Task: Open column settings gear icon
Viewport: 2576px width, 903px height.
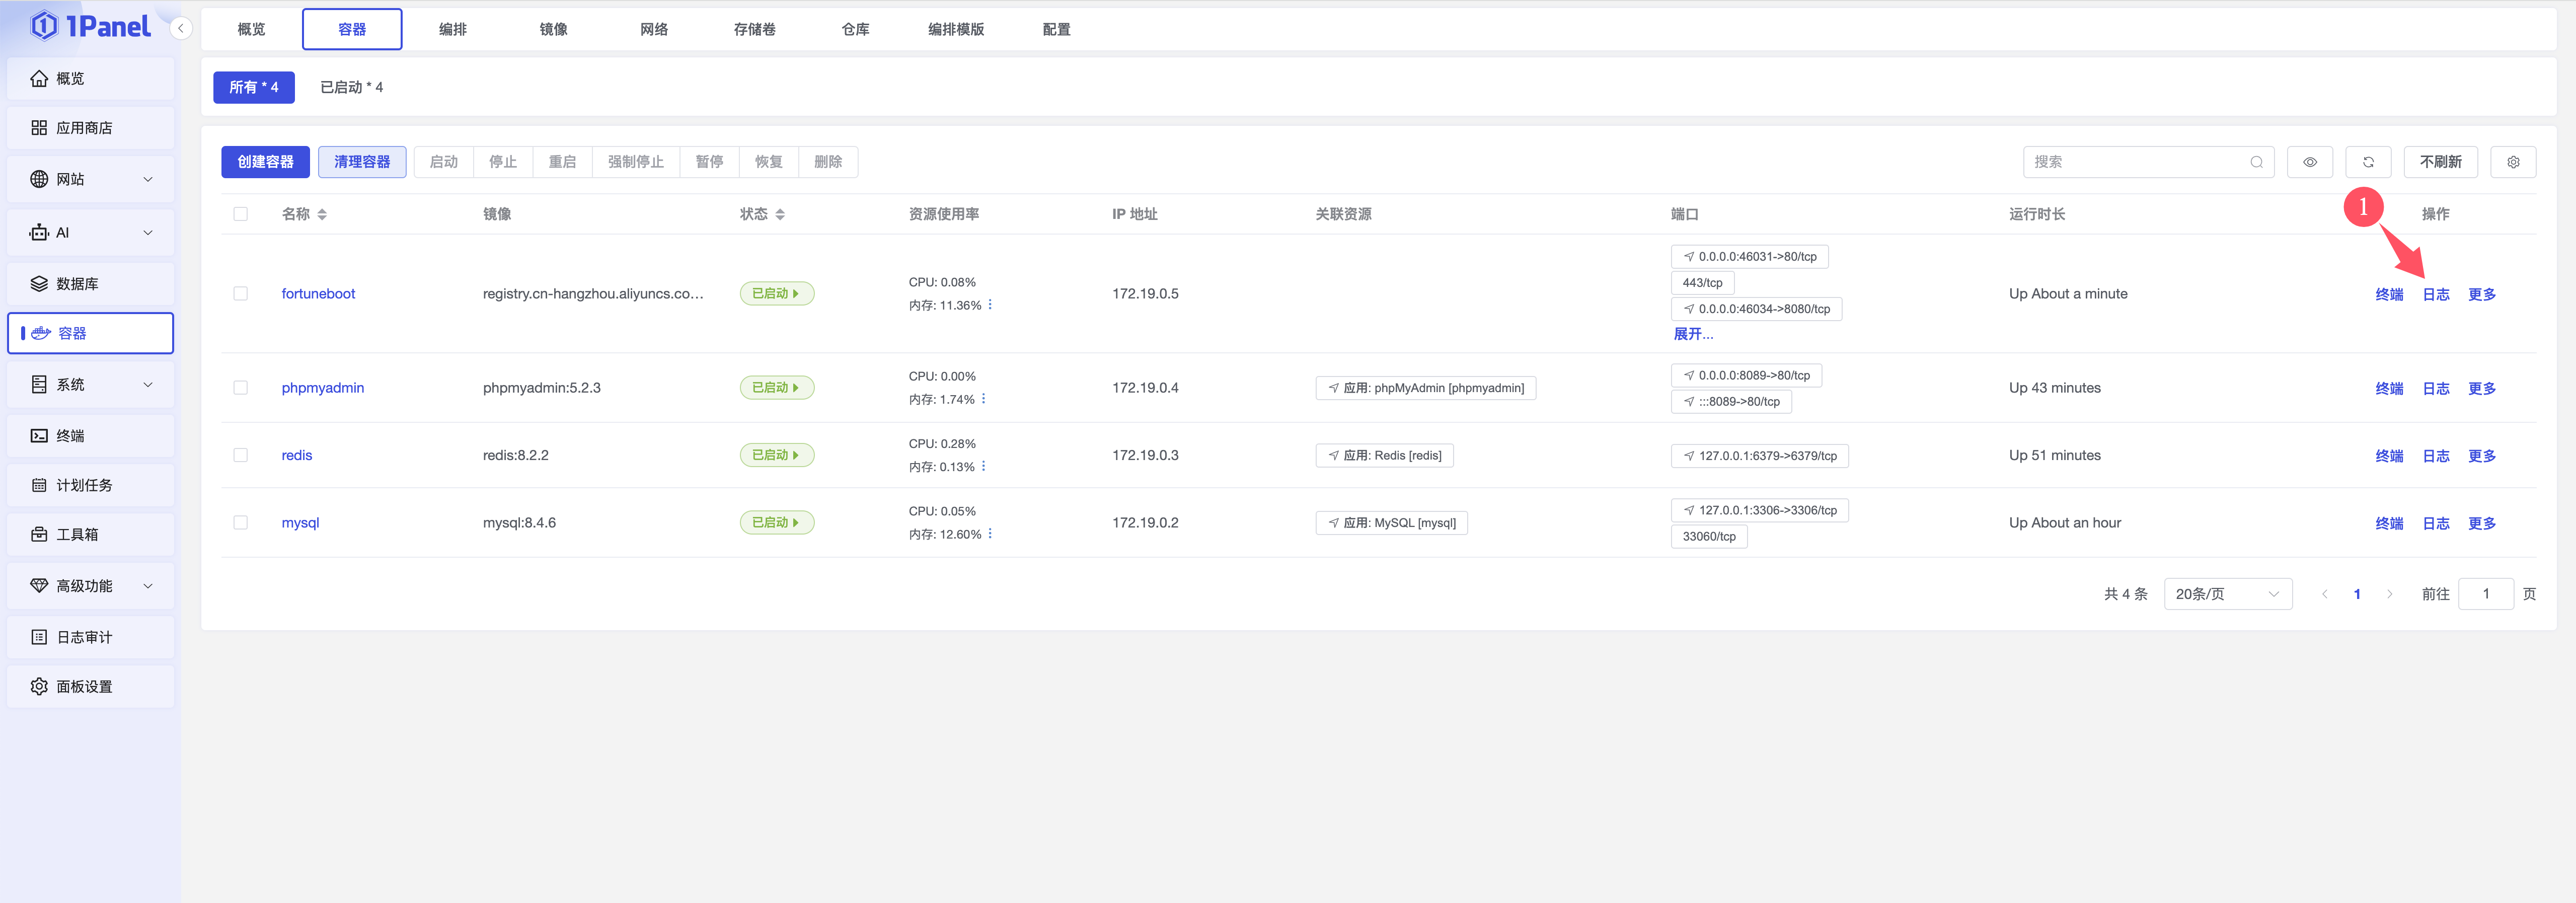Action: click(x=2512, y=162)
